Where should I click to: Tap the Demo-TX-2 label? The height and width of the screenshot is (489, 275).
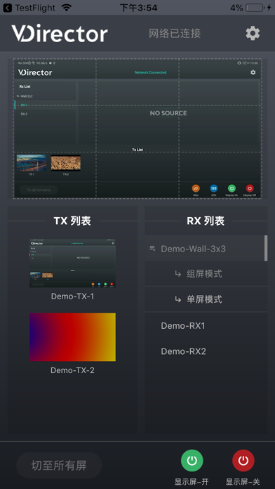click(x=72, y=370)
